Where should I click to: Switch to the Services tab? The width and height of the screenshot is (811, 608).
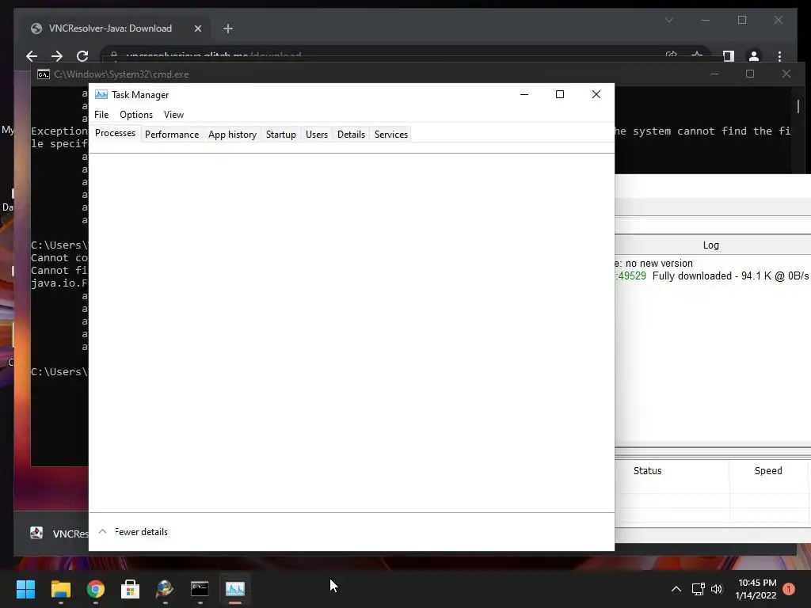pos(391,135)
